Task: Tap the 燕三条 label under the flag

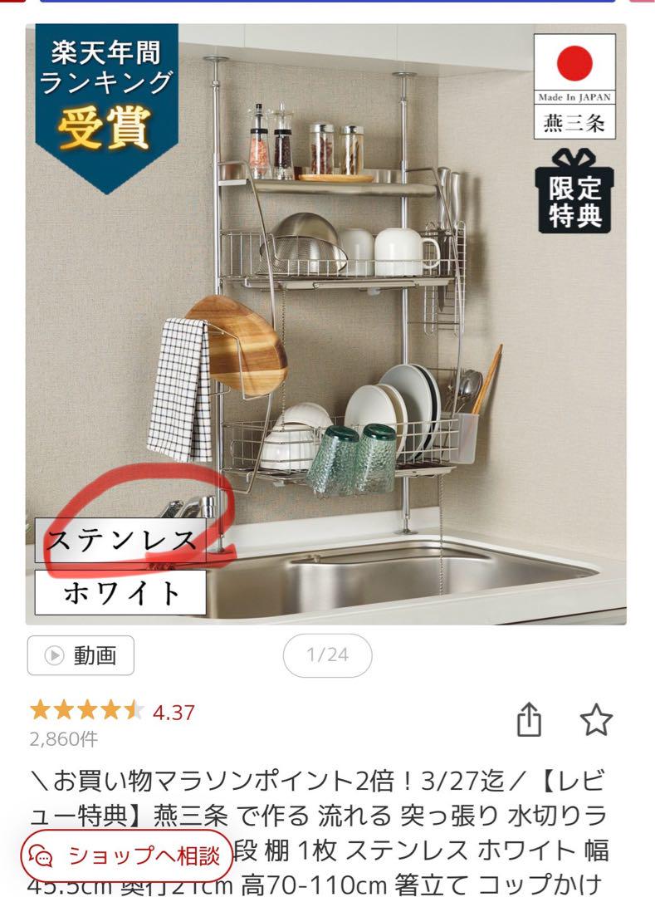Action: (574, 122)
